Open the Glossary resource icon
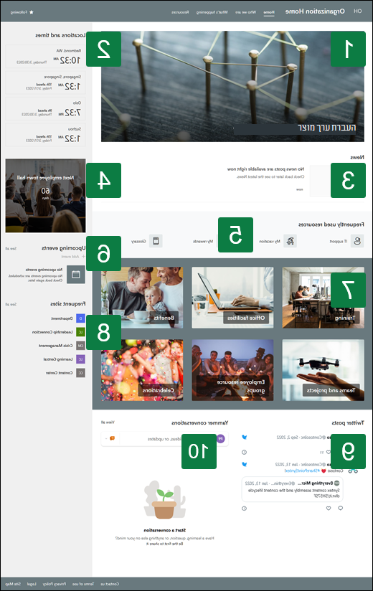 [156, 241]
